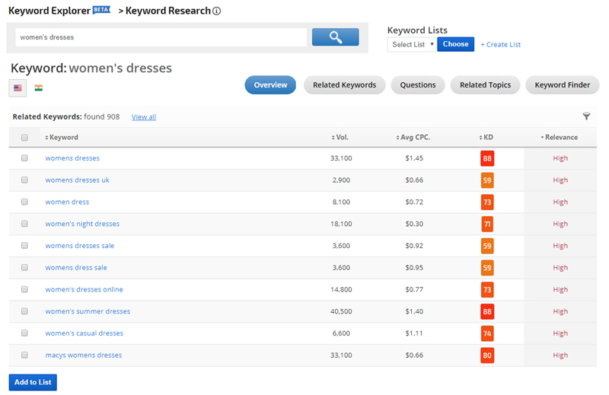
Task: Tick the select-all checkbox in table header
Action: [24, 138]
